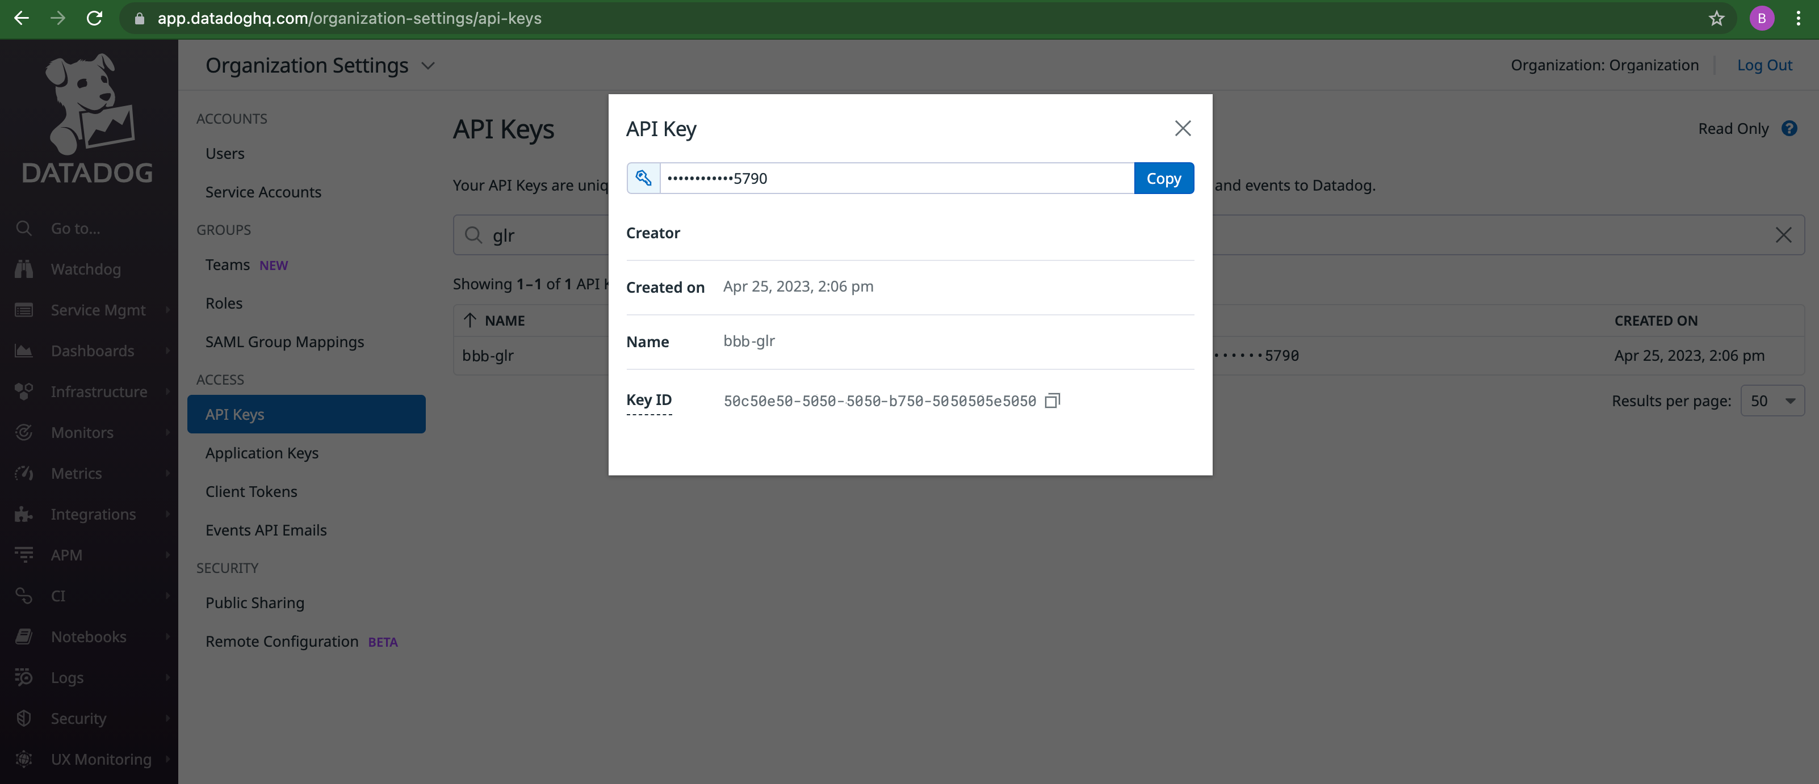Select the Security shield icon

(x=23, y=718)
